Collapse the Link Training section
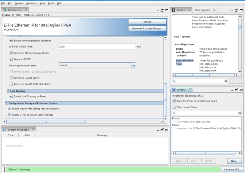Image resolution: width=245 pixels, height=173 pixels. point(9,91)
